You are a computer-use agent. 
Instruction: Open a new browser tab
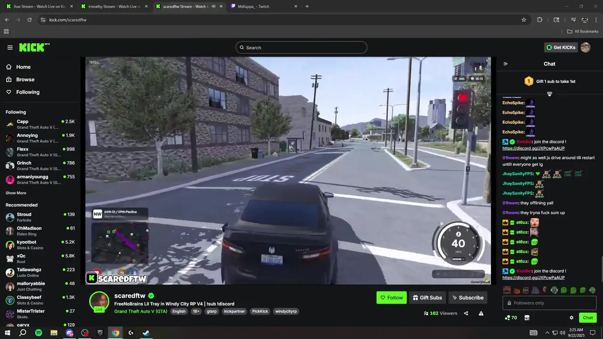coord(307,7)
